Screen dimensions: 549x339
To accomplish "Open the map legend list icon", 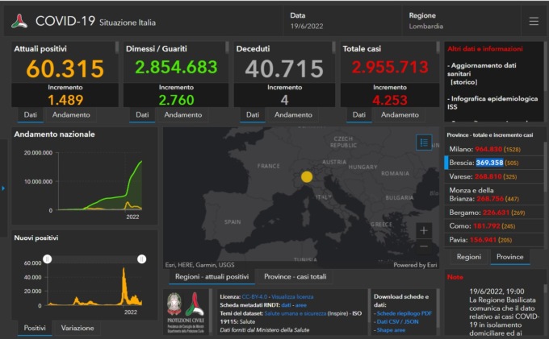I will 425,142.
